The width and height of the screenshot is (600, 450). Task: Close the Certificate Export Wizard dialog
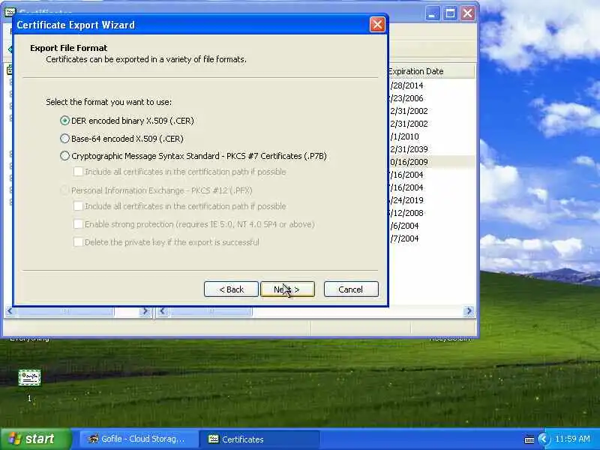coord(377,25)
